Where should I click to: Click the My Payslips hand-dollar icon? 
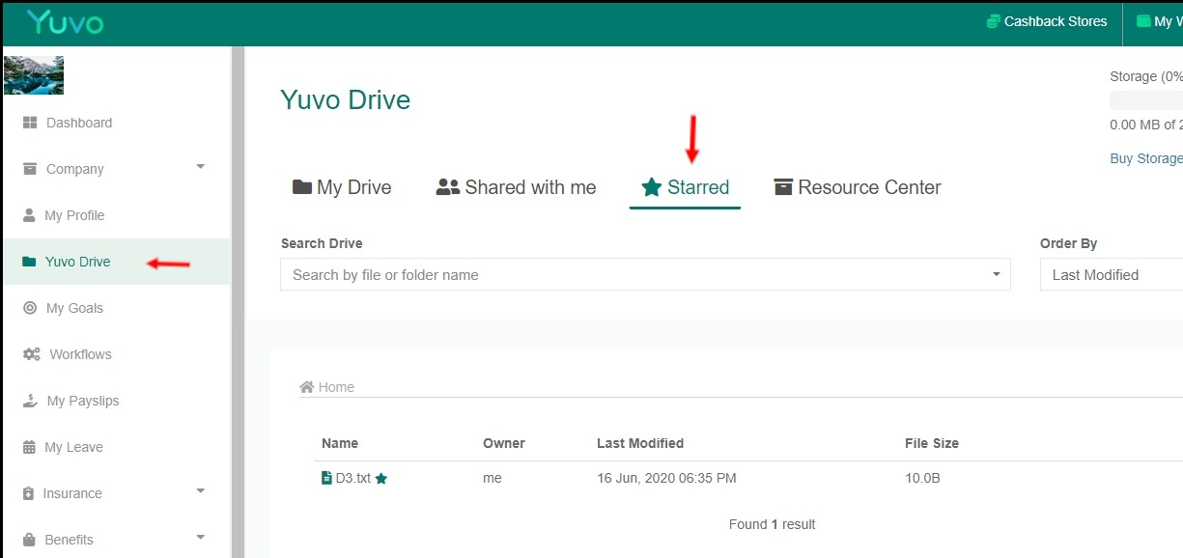coord(30,401)
